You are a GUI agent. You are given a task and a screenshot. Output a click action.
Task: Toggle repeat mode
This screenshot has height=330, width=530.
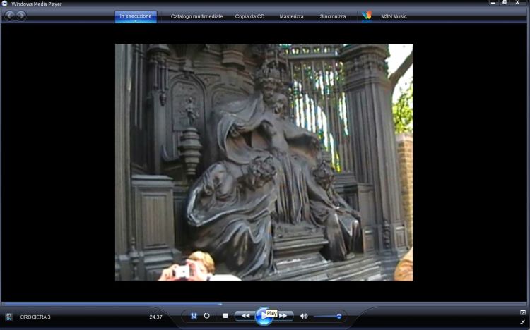point(207,316)
